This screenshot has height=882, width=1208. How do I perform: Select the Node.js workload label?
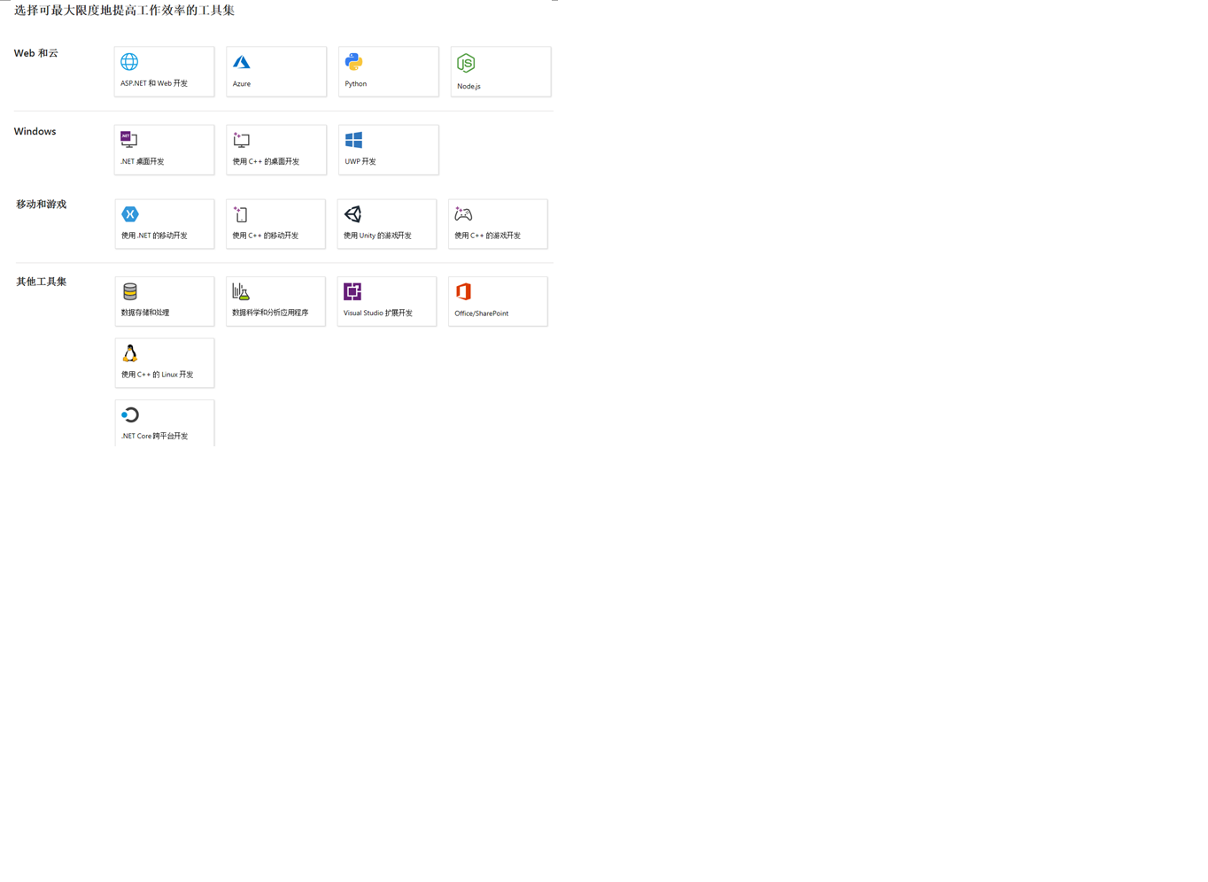point(468,86)
